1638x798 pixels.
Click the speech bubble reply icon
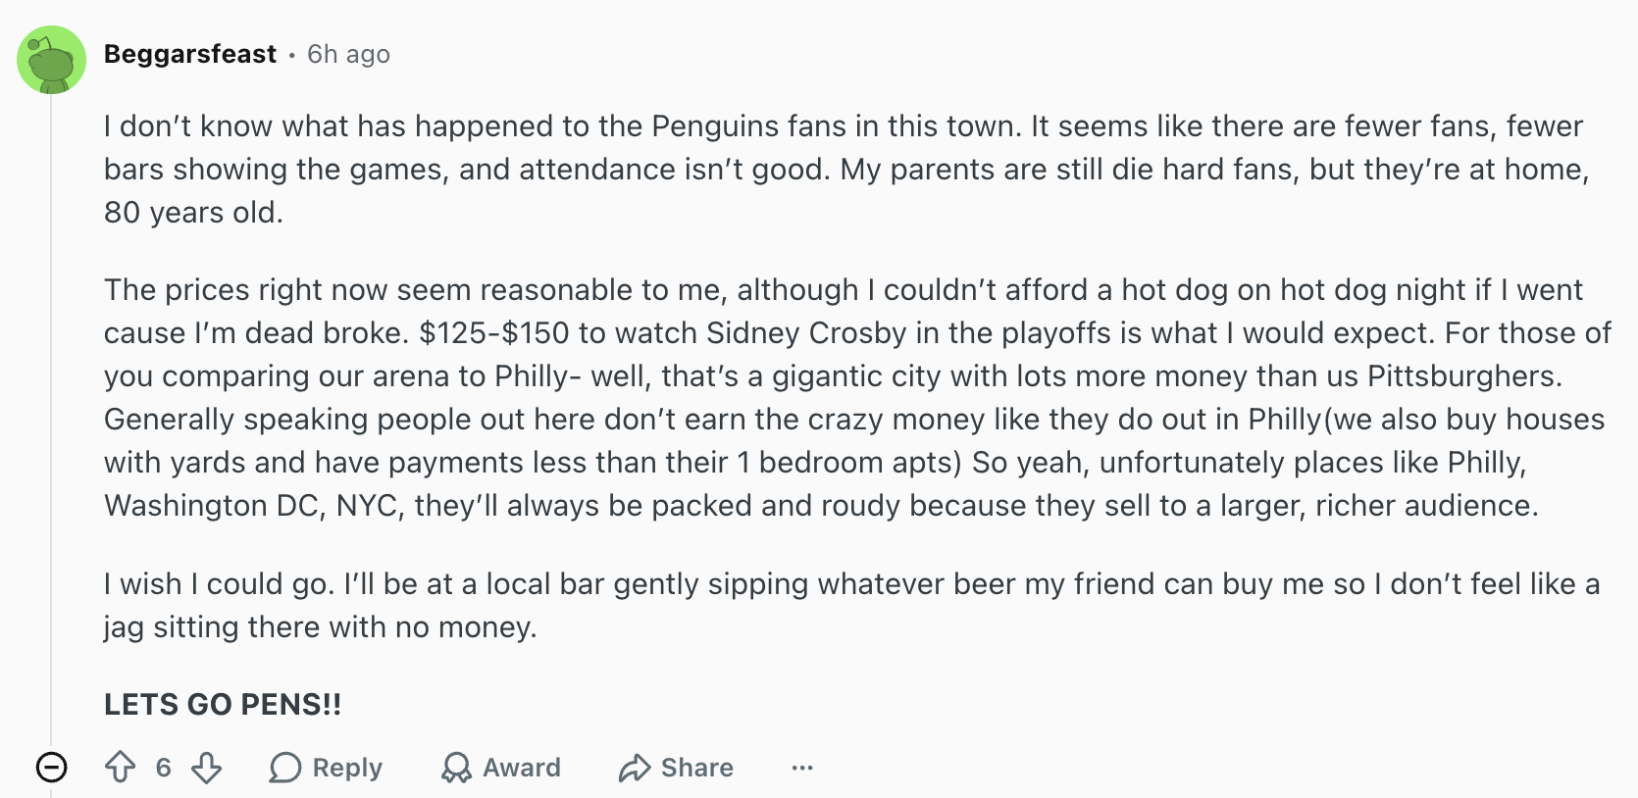(284, 768)
